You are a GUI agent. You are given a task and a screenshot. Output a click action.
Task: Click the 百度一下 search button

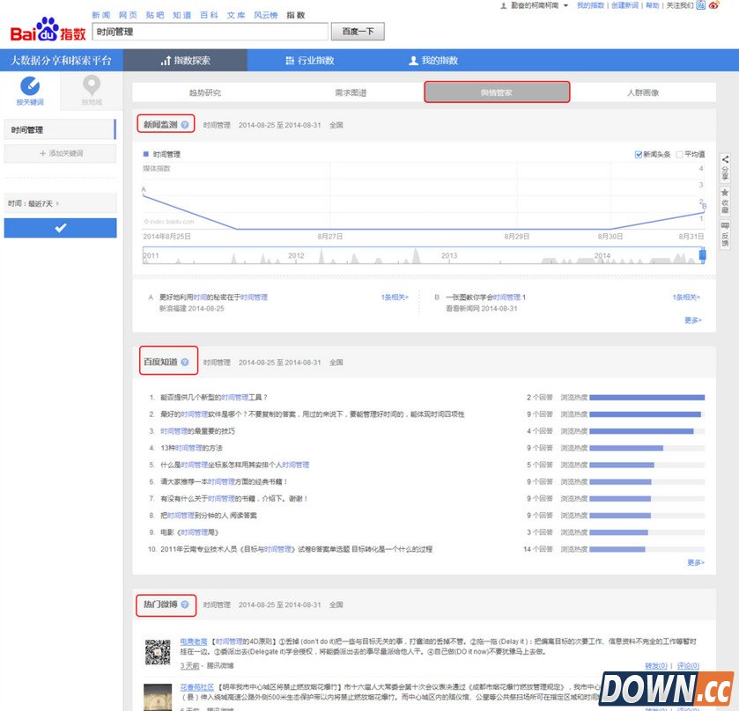[356, 30]
